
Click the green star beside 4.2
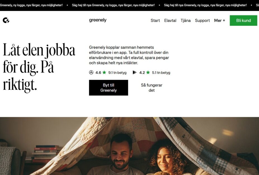(148, 72)
